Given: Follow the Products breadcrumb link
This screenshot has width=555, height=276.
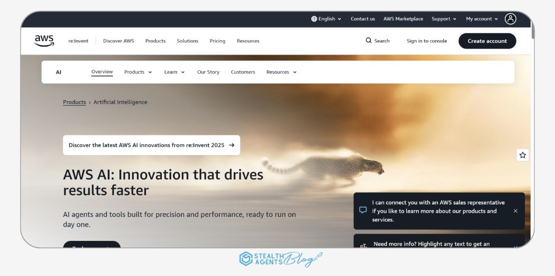Looking at the screenshot, I should click(74, 102).
